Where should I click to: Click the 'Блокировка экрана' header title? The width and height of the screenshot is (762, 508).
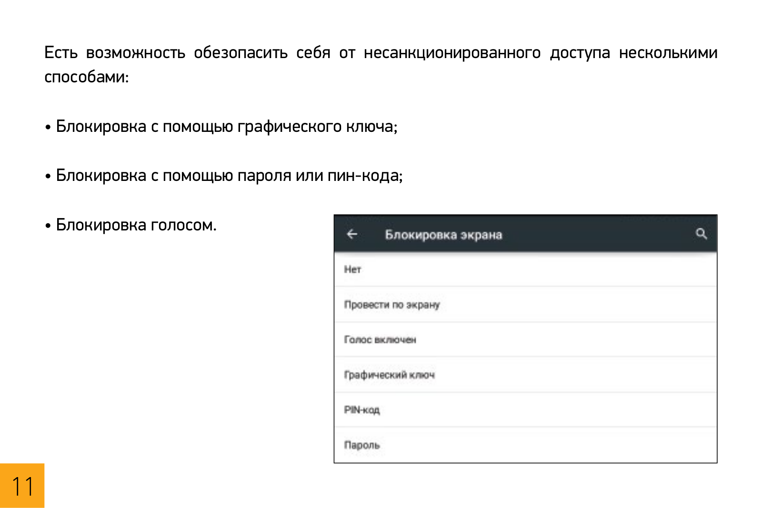(443, 235)
